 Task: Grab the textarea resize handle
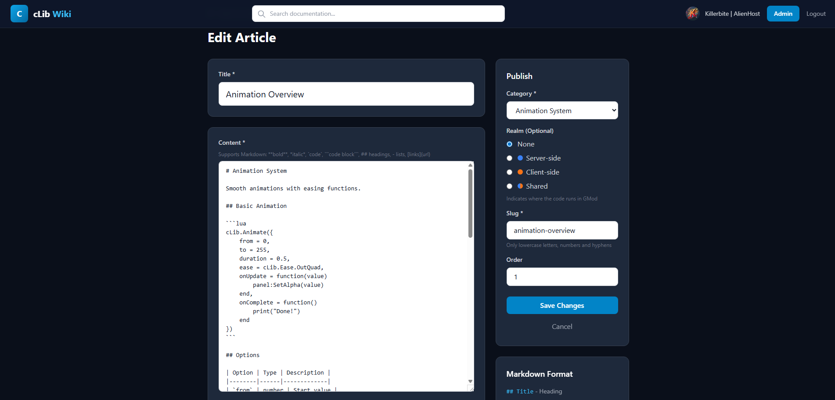pos(471,388)
